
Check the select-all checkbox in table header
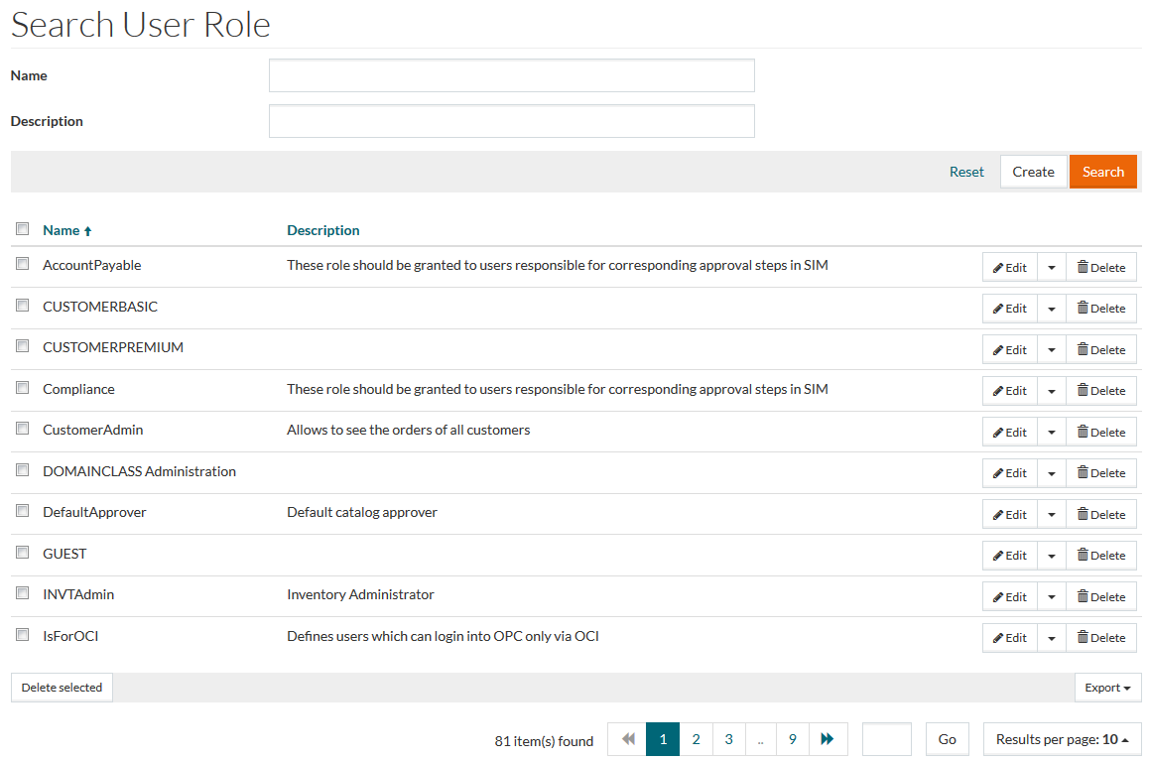tap(22, 229)
